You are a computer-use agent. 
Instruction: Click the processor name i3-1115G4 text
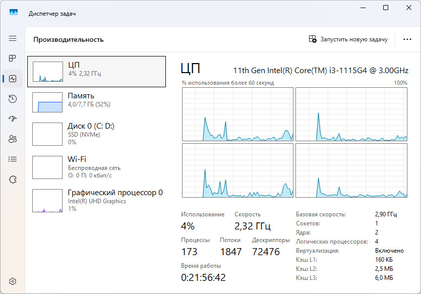pyautogui.click(x=321, y=71)
